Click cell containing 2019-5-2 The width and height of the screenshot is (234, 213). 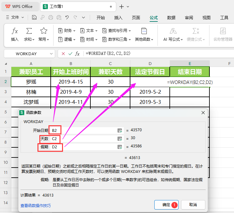pos(150,92)
